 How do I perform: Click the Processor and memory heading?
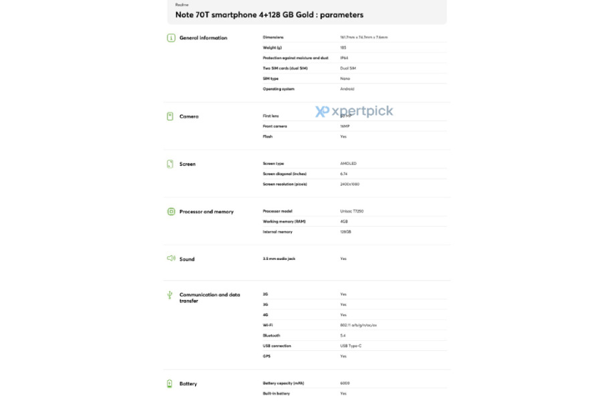[207, 211]
